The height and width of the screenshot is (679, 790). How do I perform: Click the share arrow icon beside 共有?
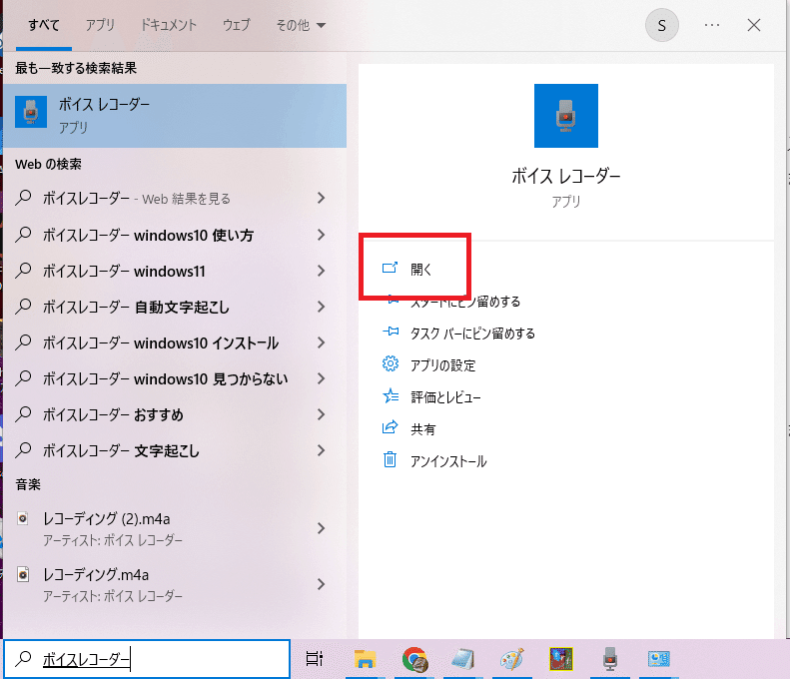pos(390,427)
